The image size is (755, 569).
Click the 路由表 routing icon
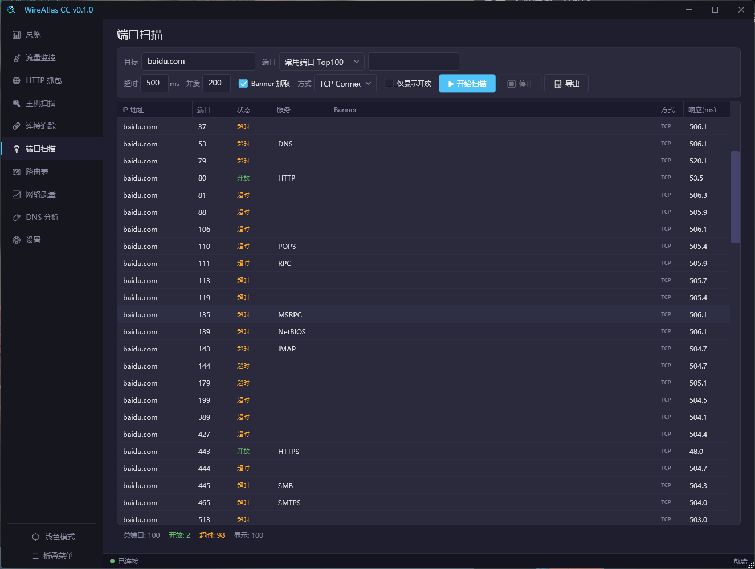click(17, 171)
